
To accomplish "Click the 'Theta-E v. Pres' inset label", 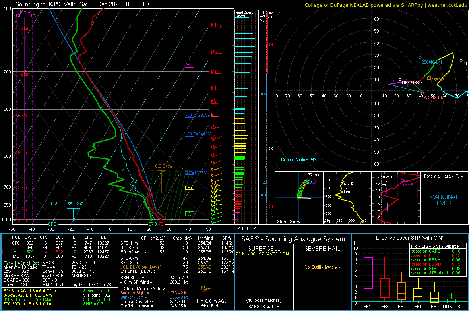I will [347, 187].
